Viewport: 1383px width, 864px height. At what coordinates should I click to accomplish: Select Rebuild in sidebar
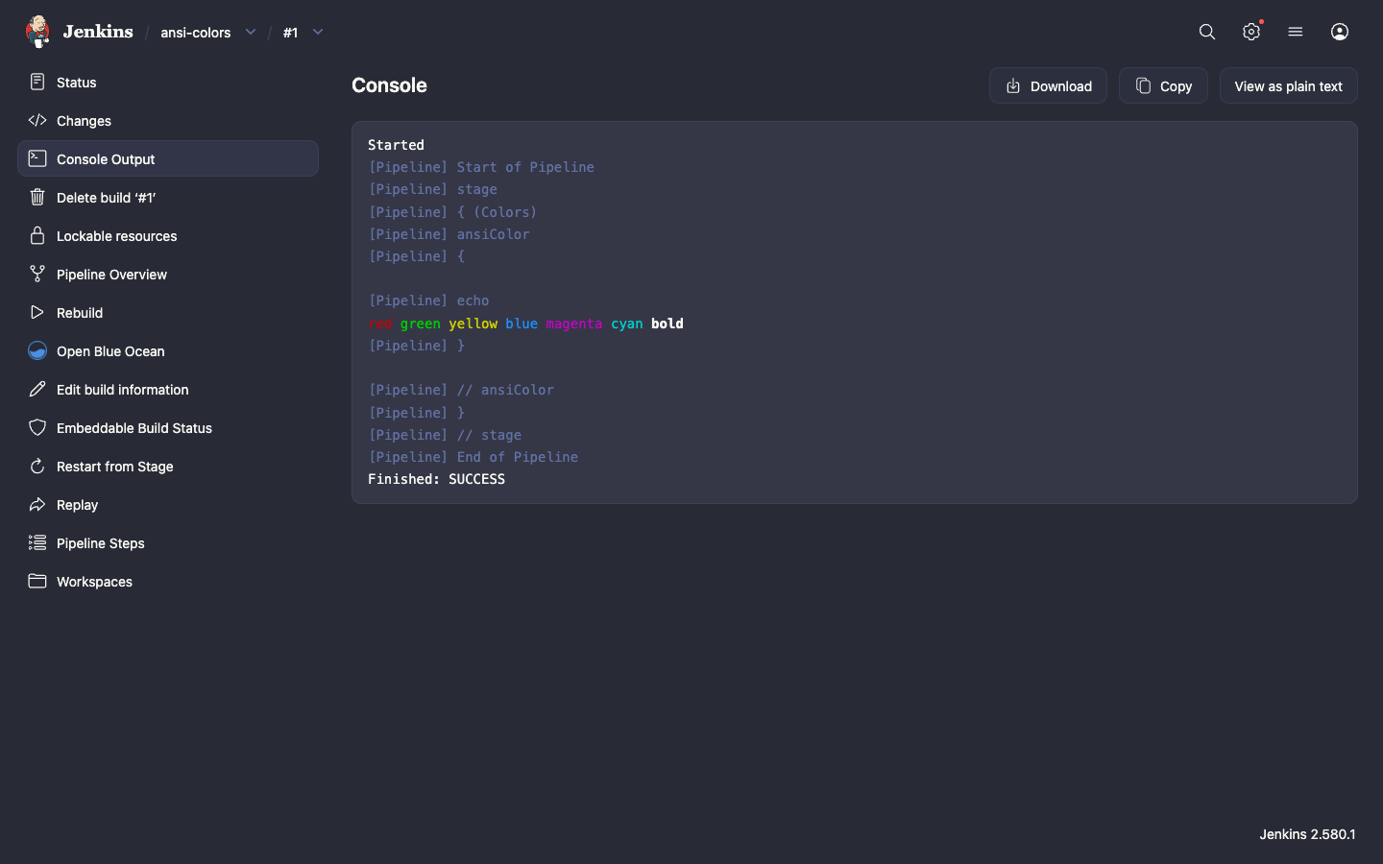point(168,312)
